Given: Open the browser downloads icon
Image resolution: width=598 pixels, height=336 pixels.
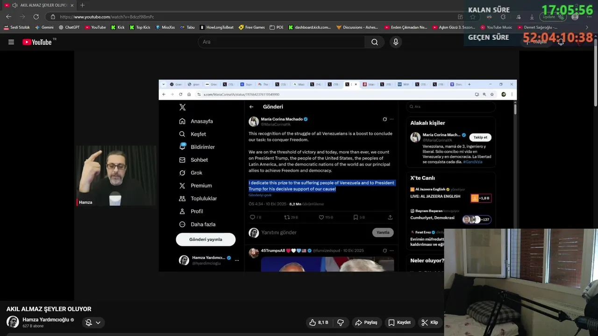Looking at the screenshot, I should point(532,17).
